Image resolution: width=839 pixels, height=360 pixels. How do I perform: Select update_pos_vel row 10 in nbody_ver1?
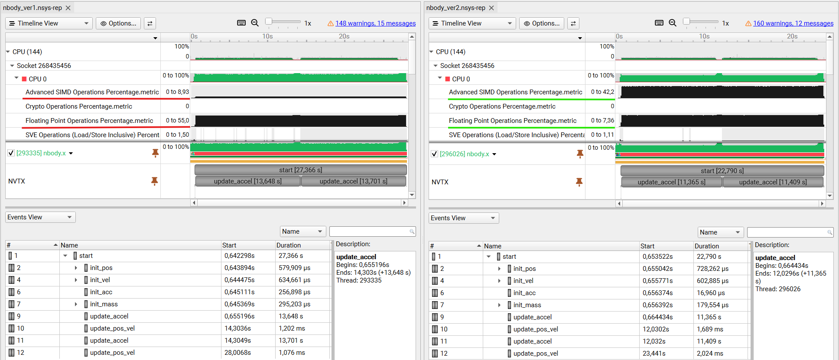pos(168,328)
